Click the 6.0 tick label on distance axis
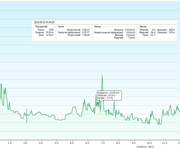 [87, 143]
